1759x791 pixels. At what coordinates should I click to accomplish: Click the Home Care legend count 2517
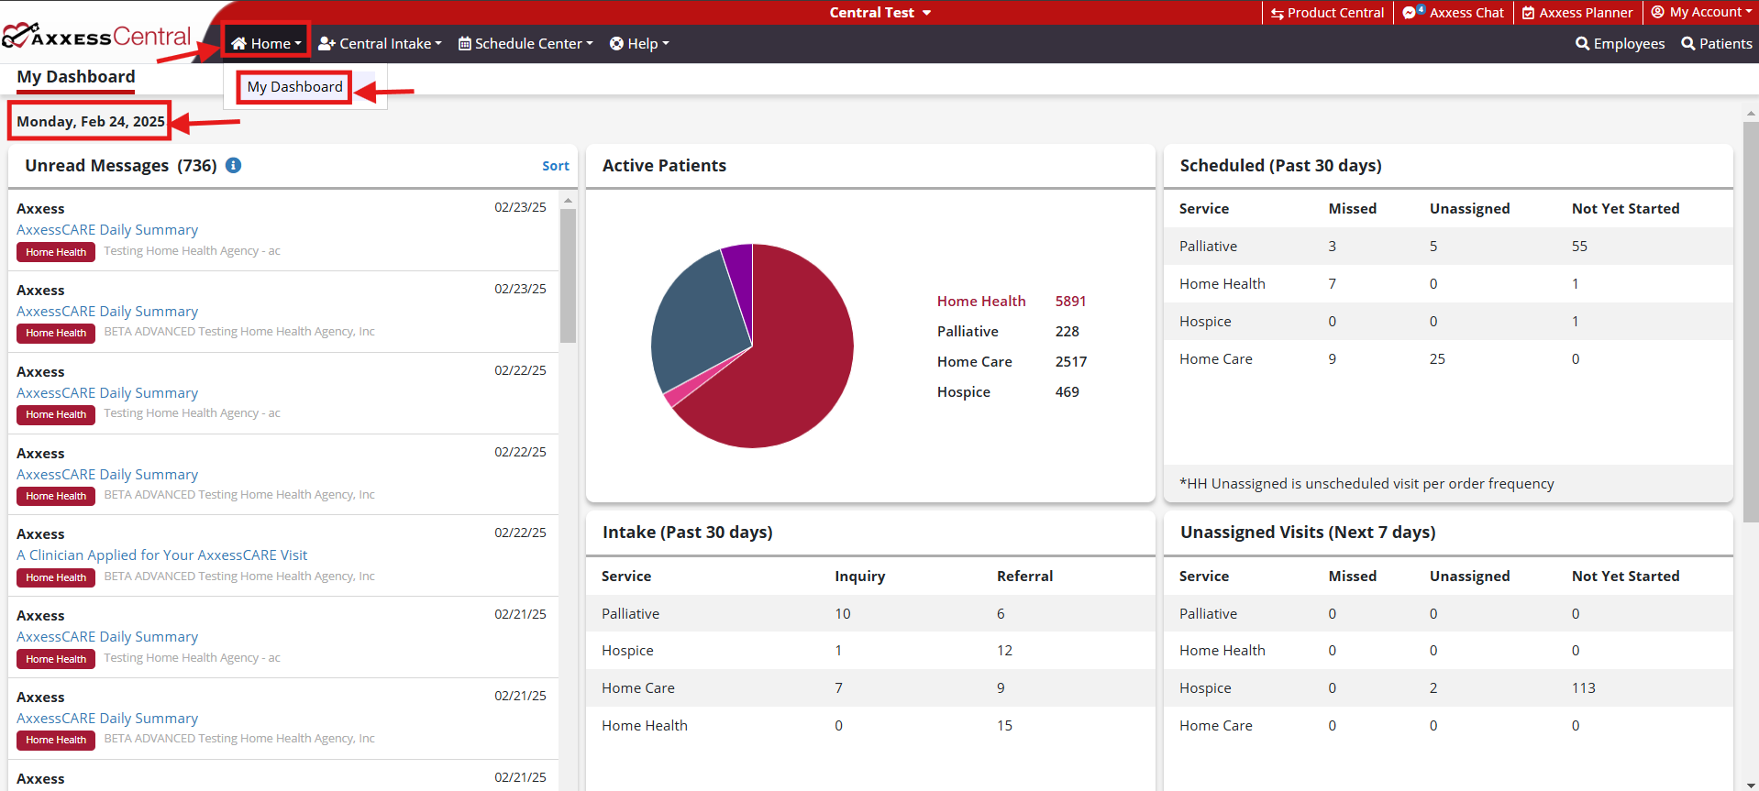(x=1070, y=362)
